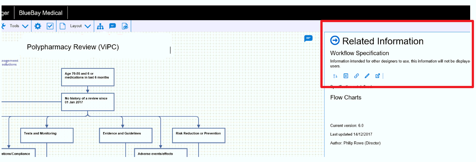Viewport: 476px width, 162px height.
Task: Click the link chain icon in specification toolbar
Action: (357, 76)
